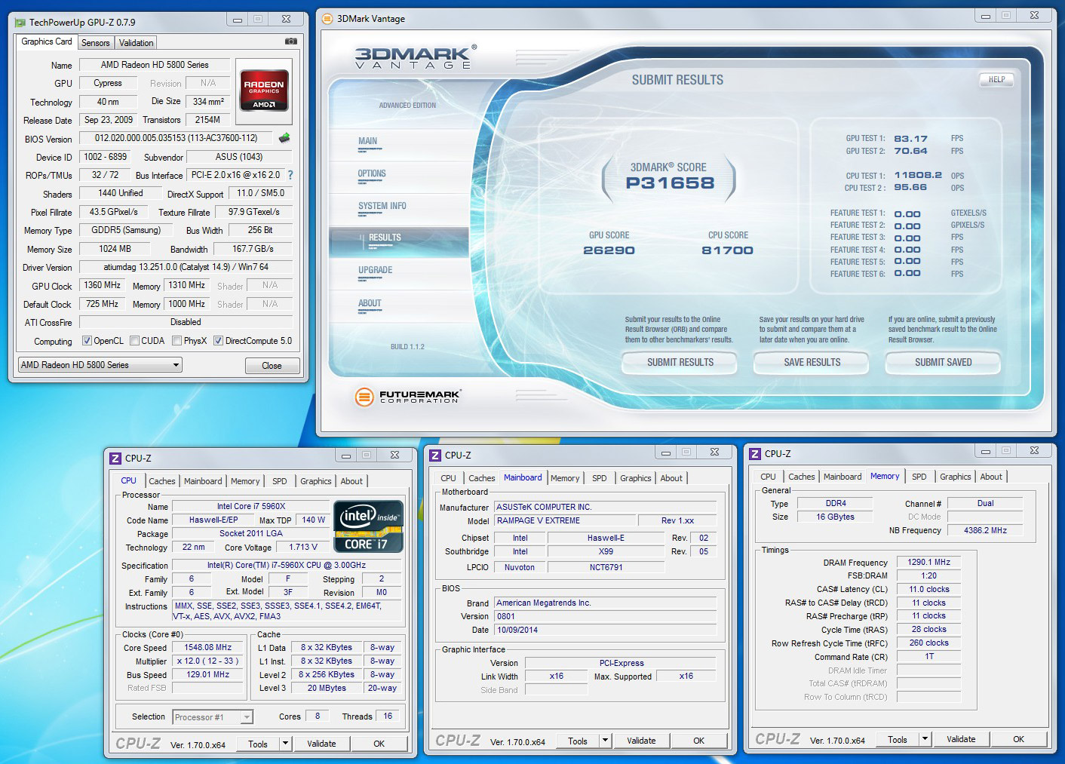Click the Radeon Graphics AMD logo
Viewport: 1065px width, 764px height.
coord(263,91)
